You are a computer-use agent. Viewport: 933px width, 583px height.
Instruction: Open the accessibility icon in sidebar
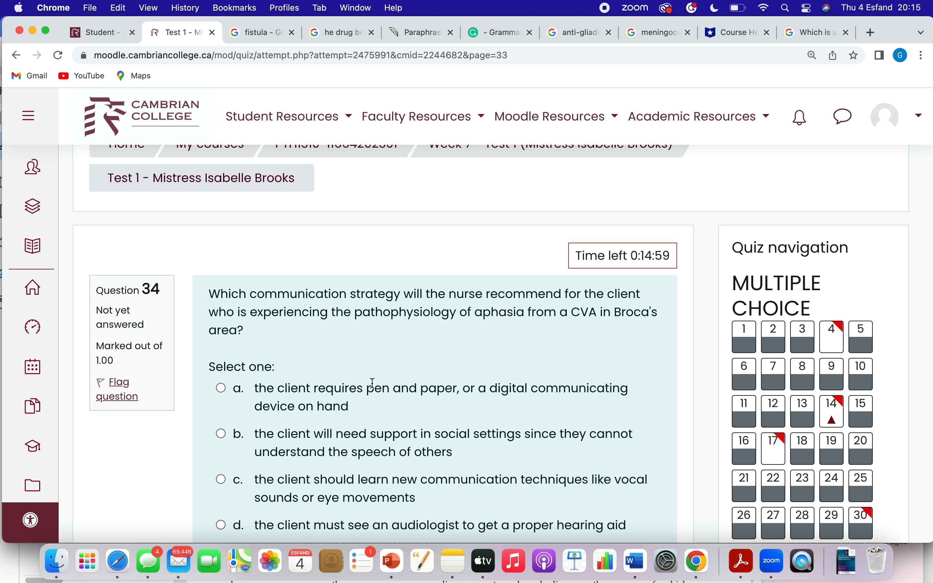point(30,520)
